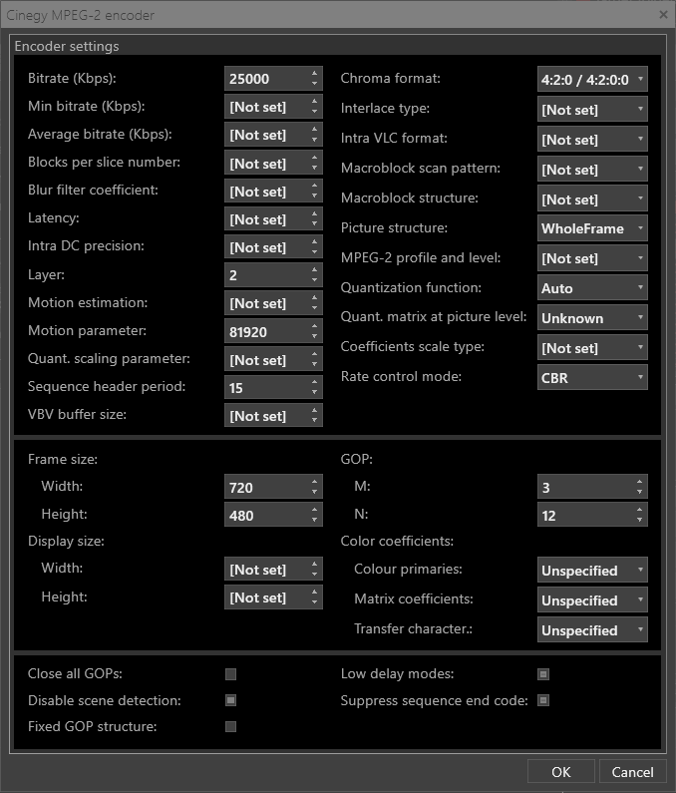Viewport: 676px width, 793px height.
Task: Expand the Matrix coefficients dropdown
Action: [592, 600]
